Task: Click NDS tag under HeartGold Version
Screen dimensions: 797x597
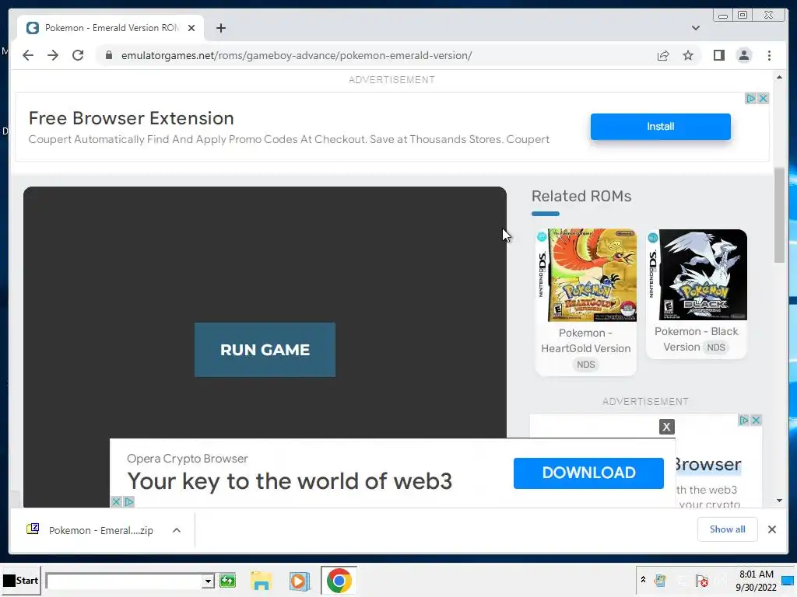Action: pyautogui.click(x=585, y=365)
